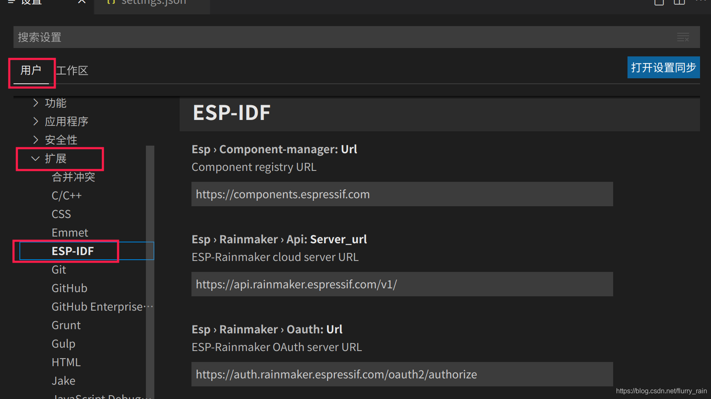Switch to the settings.json editor tab
This screenshot has width=711, height=399.
click(152, 4)
